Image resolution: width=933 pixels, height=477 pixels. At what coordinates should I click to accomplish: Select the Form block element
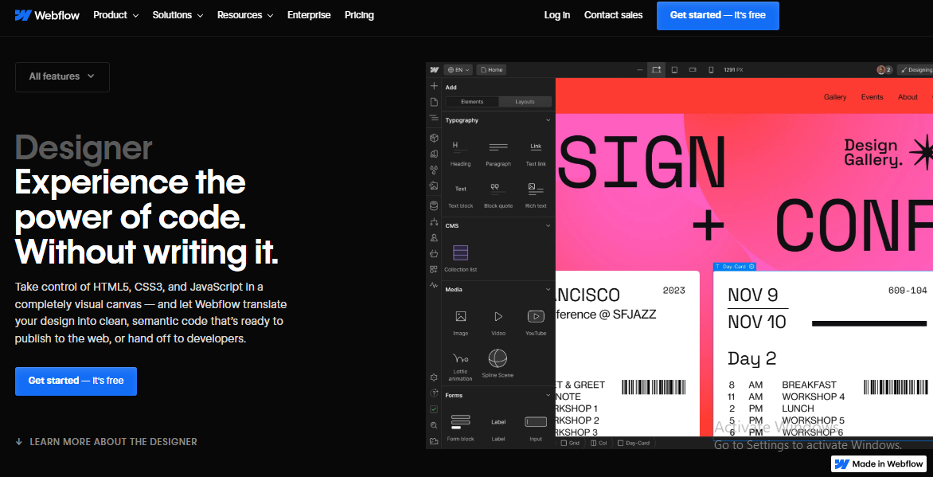461,428
